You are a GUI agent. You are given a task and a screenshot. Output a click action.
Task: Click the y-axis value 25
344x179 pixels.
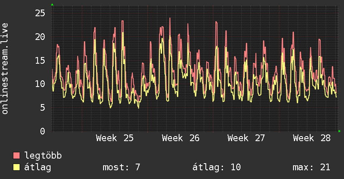pos(40,13)
